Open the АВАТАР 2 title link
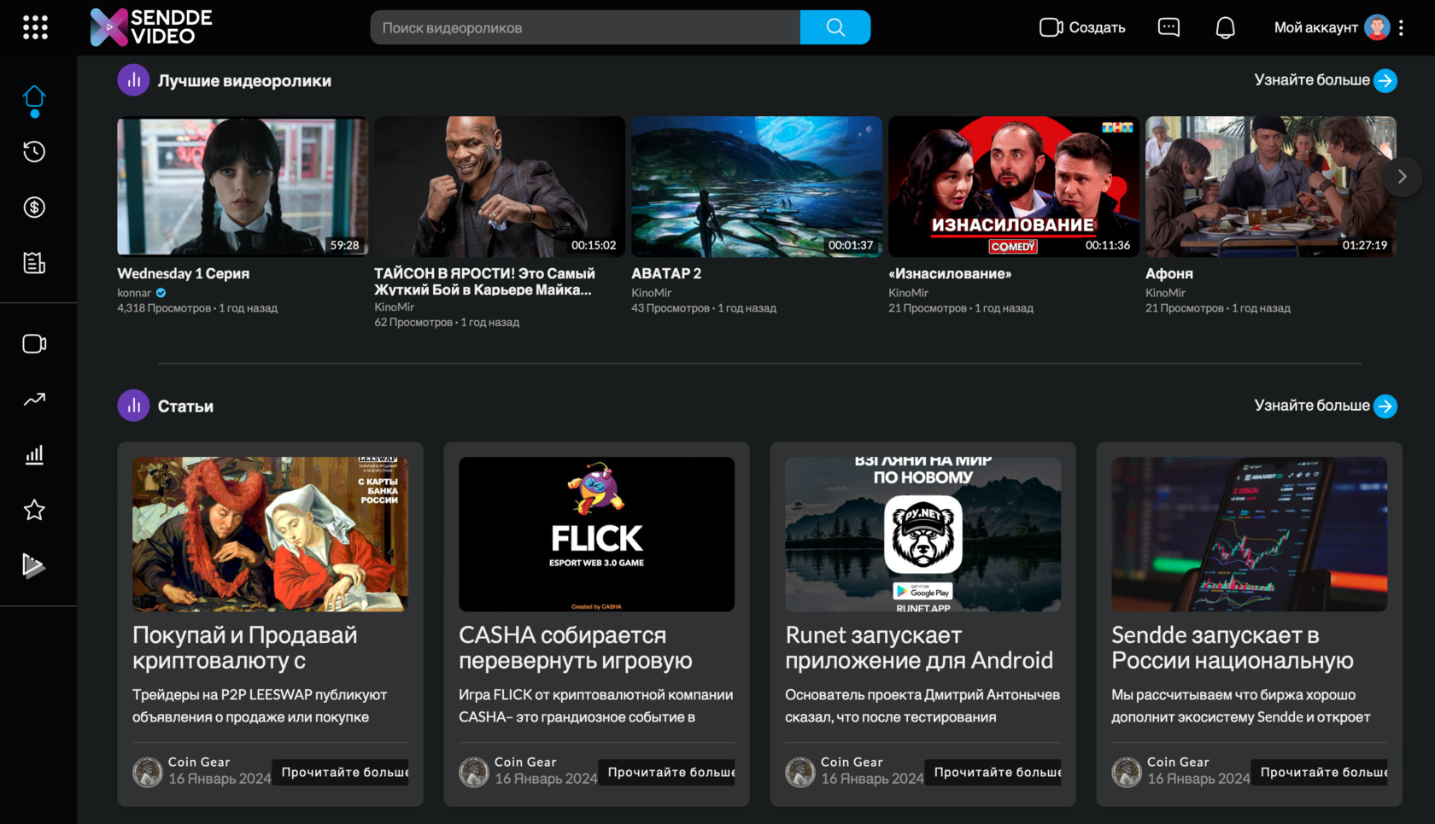 click(666, 274)
